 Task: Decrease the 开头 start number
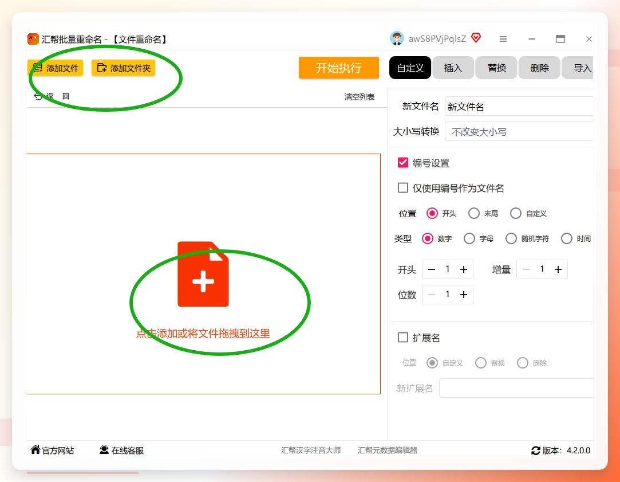click(x=432, y=269)
